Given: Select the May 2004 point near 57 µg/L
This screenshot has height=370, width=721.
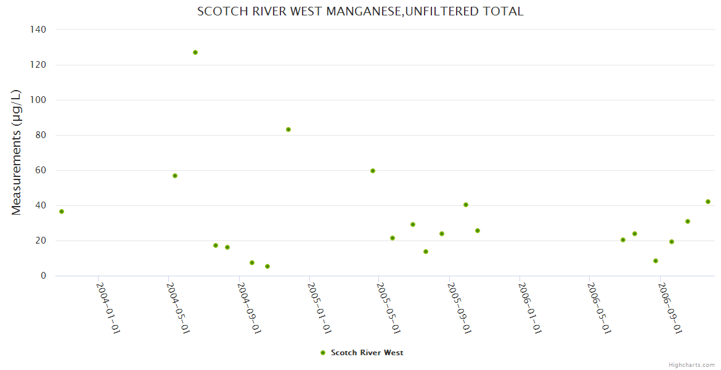Looking at the screenshot, I should pos(175,176).
